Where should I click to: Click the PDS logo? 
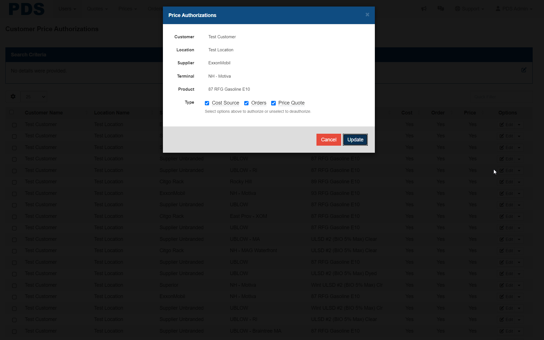[x=27, y=9]
